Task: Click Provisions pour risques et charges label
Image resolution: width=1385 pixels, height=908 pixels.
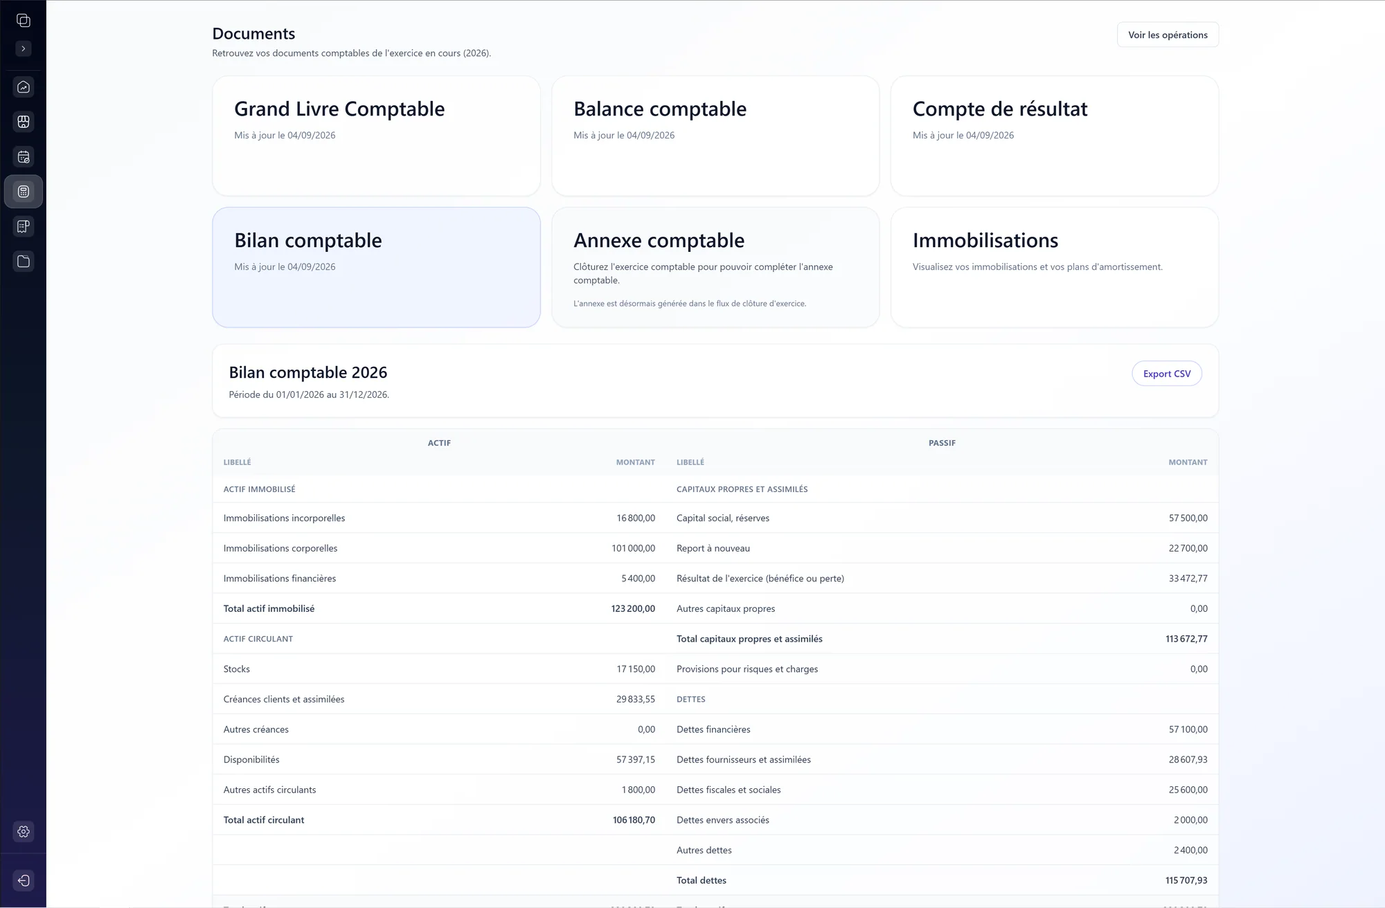Action: point(747,669)
